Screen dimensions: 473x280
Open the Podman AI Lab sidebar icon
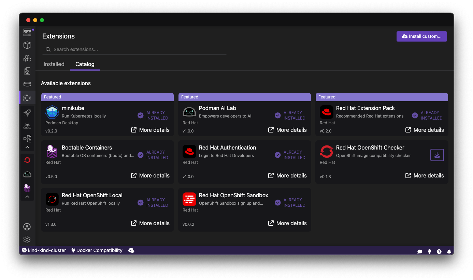[27, 174]
